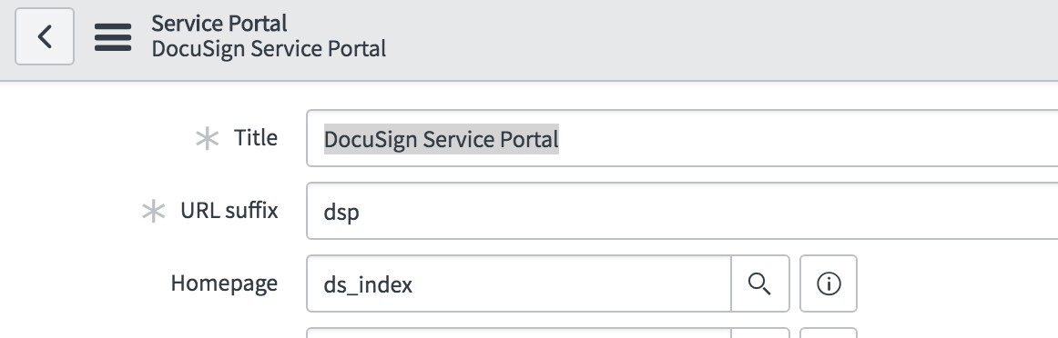Select the Homepage reference field
The image size is (1058, 338).
(519, 283)
